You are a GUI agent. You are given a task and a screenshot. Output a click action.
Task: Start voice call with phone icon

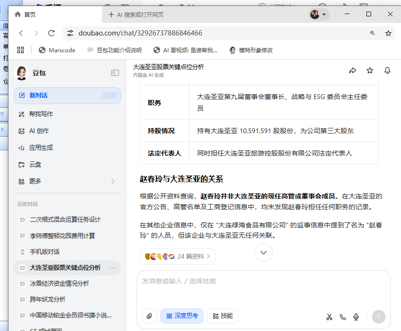[x=343, y=317]
